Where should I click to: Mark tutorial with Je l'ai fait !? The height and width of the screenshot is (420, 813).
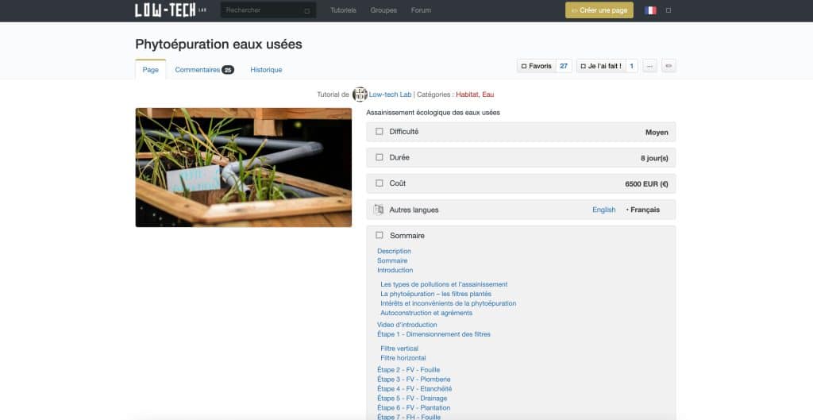[600, 66]
